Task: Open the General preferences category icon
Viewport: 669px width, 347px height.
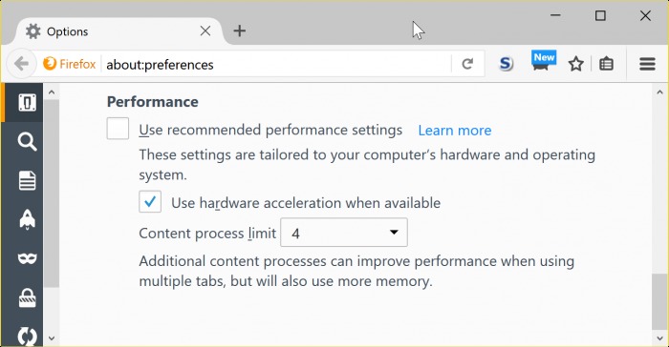Action: (27, 103)
